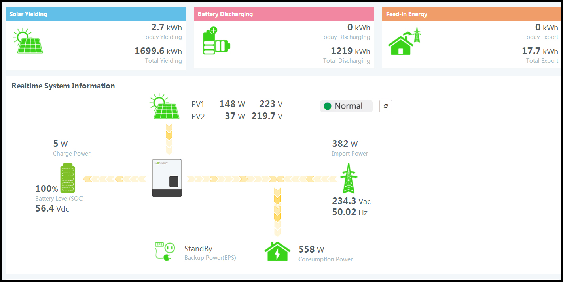563x283 pixels.
Task: Click the 382 W Import Power reading
Action: point(345,144)
